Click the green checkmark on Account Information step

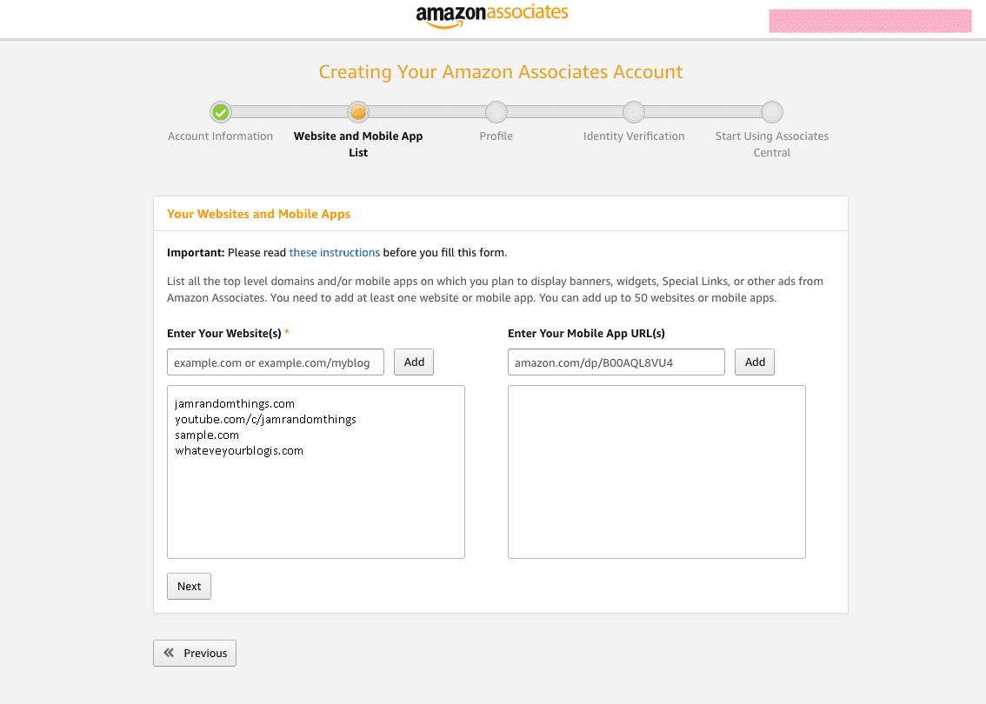click(x=220, y=111)
